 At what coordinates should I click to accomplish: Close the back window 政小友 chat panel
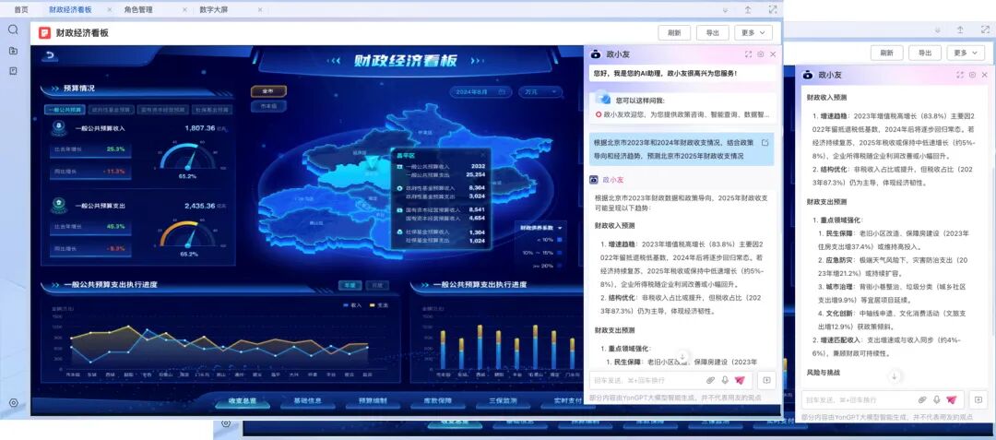985,75
